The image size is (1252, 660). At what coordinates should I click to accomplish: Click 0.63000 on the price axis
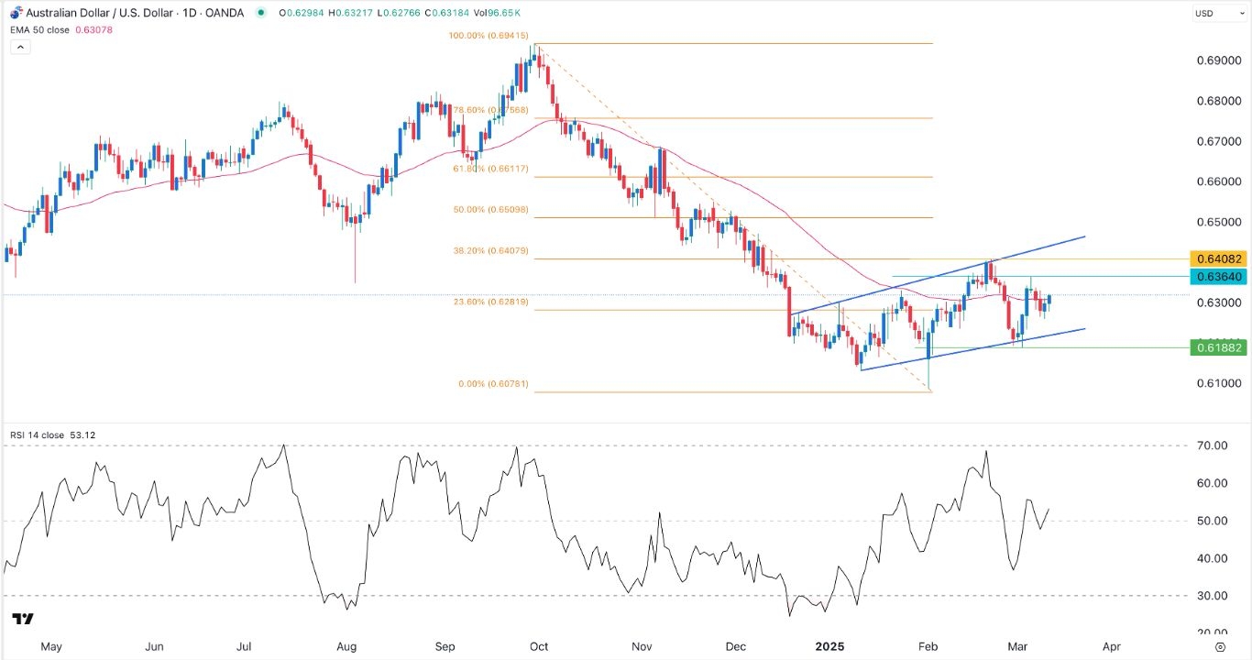[x=1221, y=302]
